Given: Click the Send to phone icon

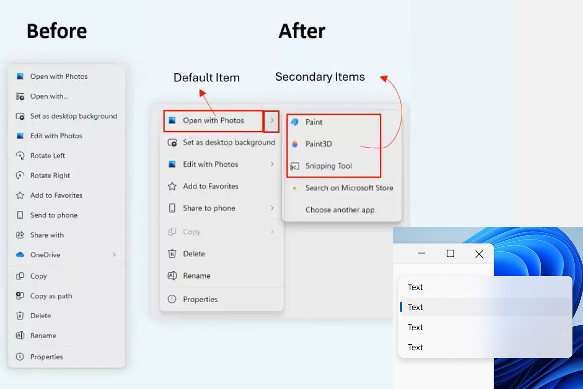Looking at the screenshot, I should (x=20, y=215).
